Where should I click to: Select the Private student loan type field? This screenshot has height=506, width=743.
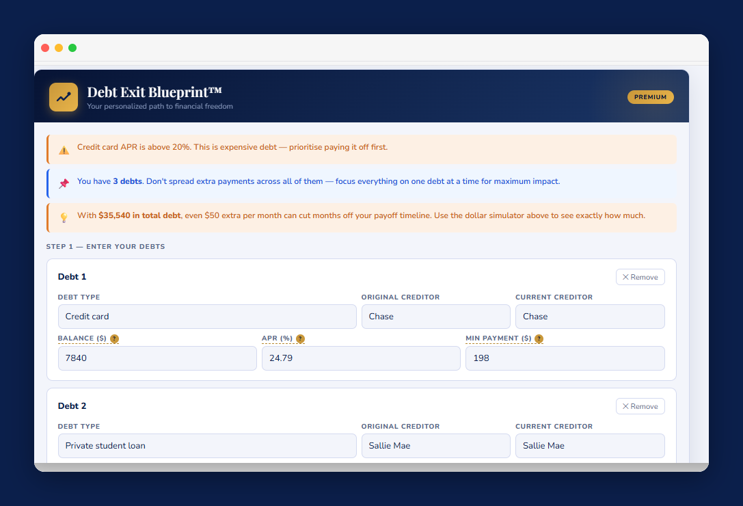tap(206, 445)
